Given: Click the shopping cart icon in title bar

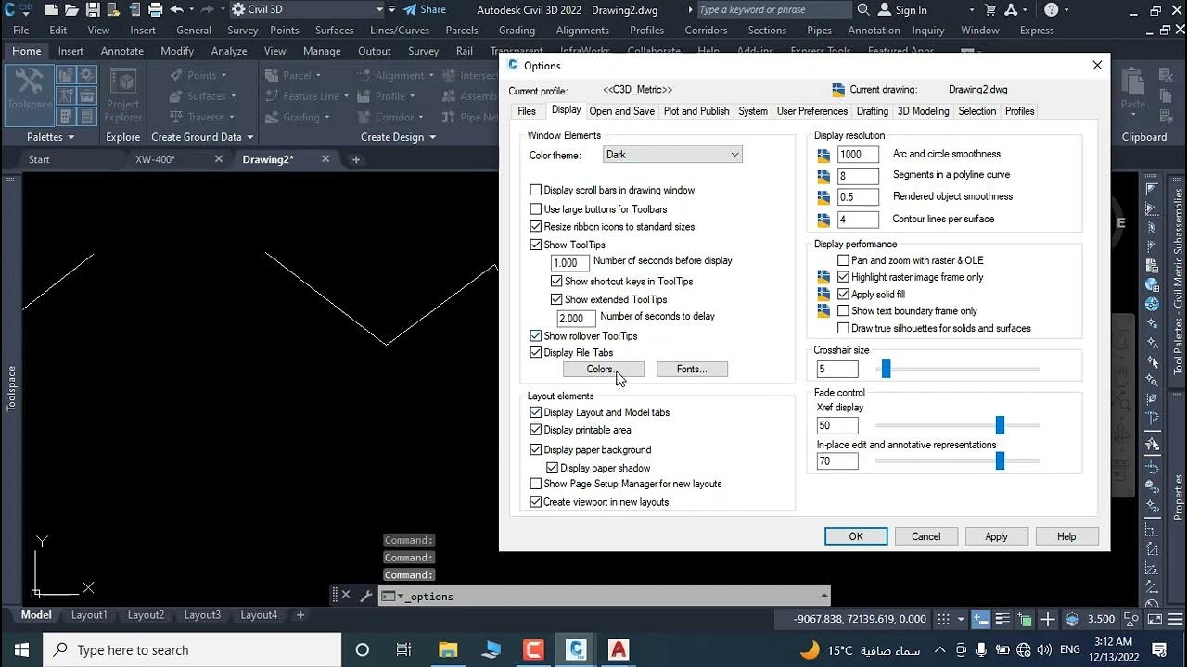Looking at the screenshot, I should (990, 10).
